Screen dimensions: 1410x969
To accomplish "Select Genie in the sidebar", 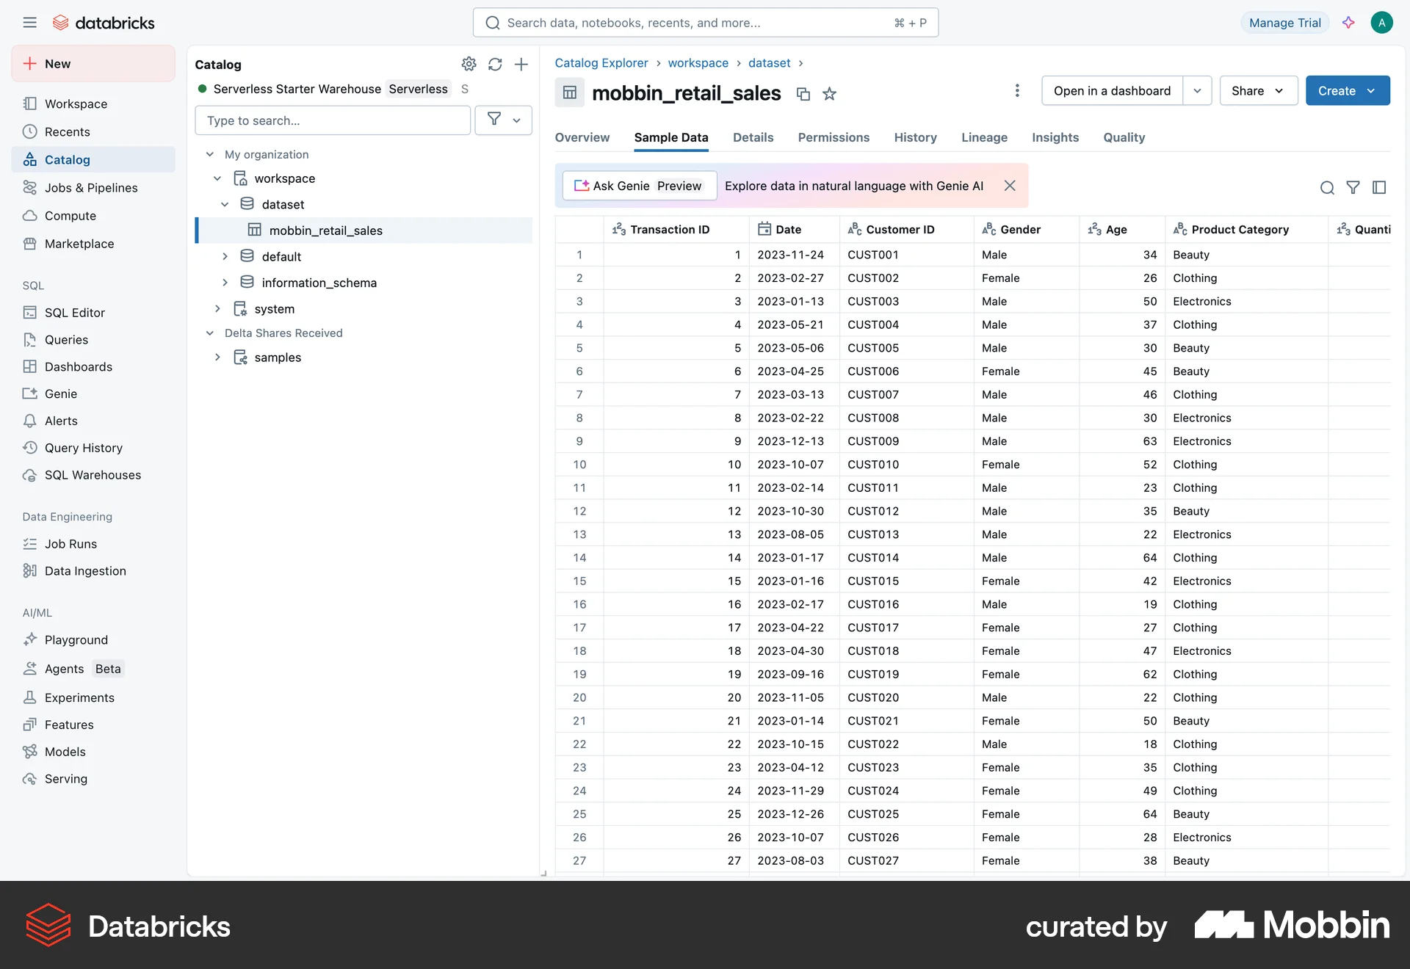I will tap(59, 393).
